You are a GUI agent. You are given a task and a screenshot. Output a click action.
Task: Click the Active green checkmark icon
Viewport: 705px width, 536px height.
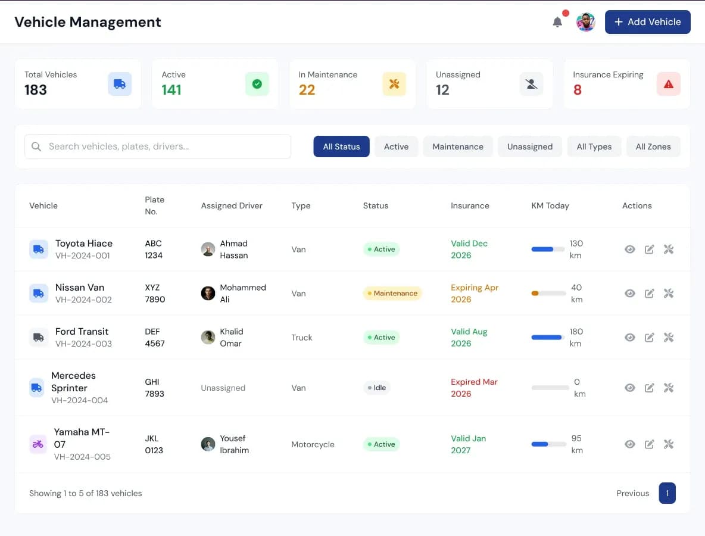pos(257,83)
